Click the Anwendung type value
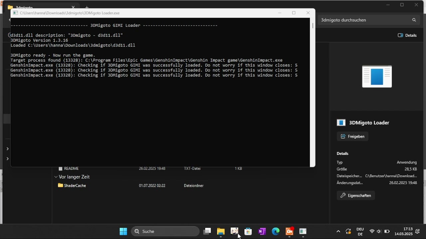The width and height of the screenshot is (426, 239). [x=407, y=162]
